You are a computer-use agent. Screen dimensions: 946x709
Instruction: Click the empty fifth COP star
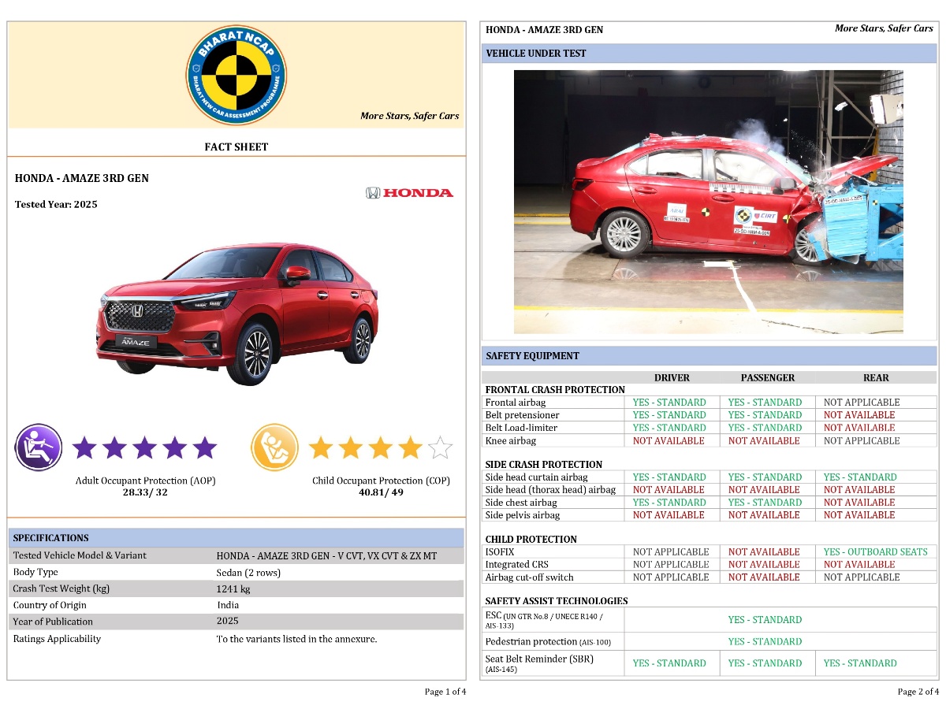[441, 447]
